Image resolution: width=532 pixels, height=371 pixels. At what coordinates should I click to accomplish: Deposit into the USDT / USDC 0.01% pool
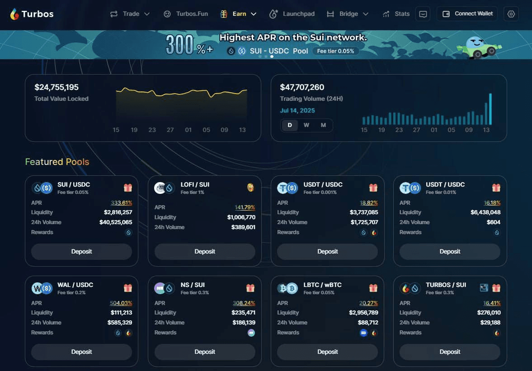(450, 252)
